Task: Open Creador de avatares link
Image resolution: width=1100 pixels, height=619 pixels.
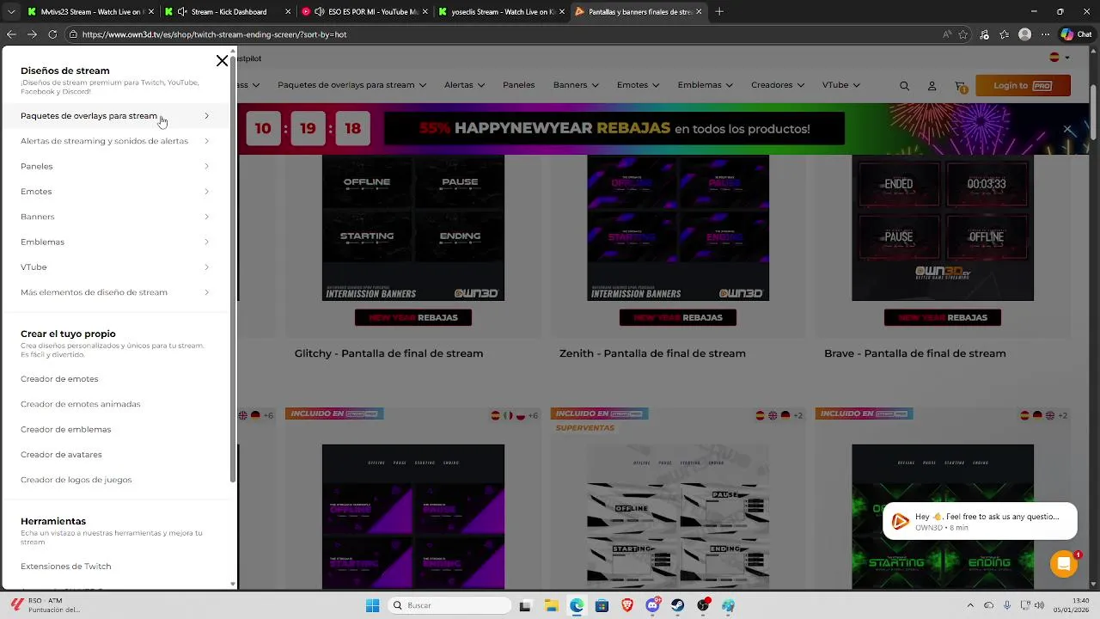Action: (x=61, y=455)
